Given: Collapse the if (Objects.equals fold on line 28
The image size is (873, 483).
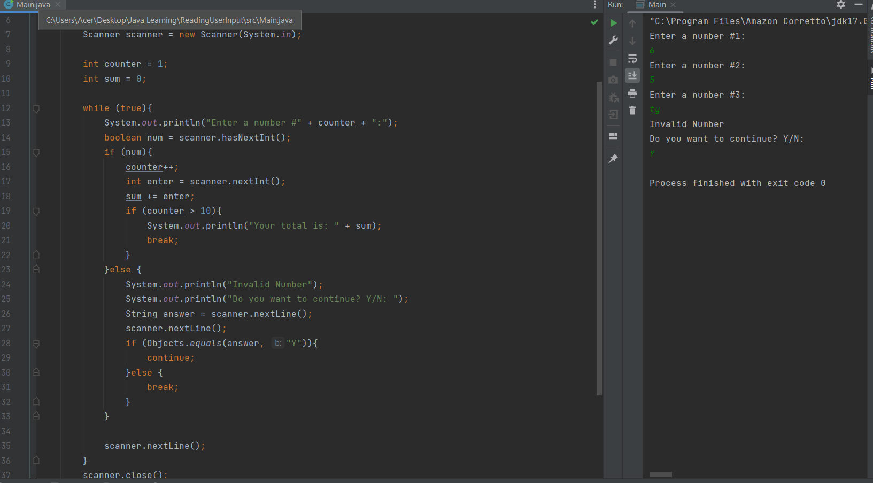Looking at the screenshot, I should click(x=36, y=344).
